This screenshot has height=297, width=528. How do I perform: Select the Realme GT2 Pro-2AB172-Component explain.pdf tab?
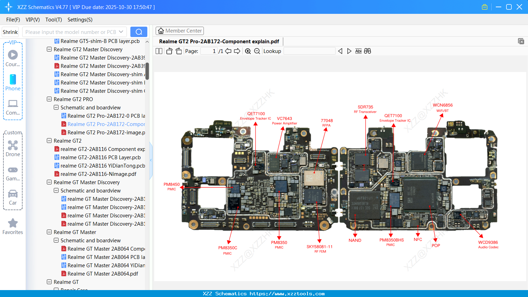point(219,42)
